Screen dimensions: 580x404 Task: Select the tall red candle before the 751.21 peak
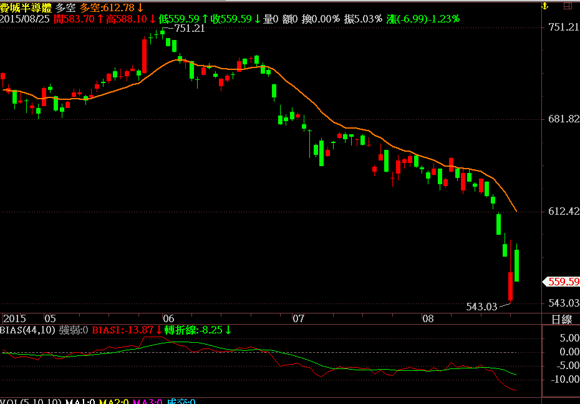[144, 56]
